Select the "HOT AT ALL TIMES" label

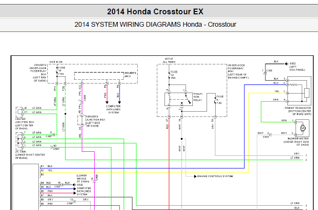[x=169, y=60]
